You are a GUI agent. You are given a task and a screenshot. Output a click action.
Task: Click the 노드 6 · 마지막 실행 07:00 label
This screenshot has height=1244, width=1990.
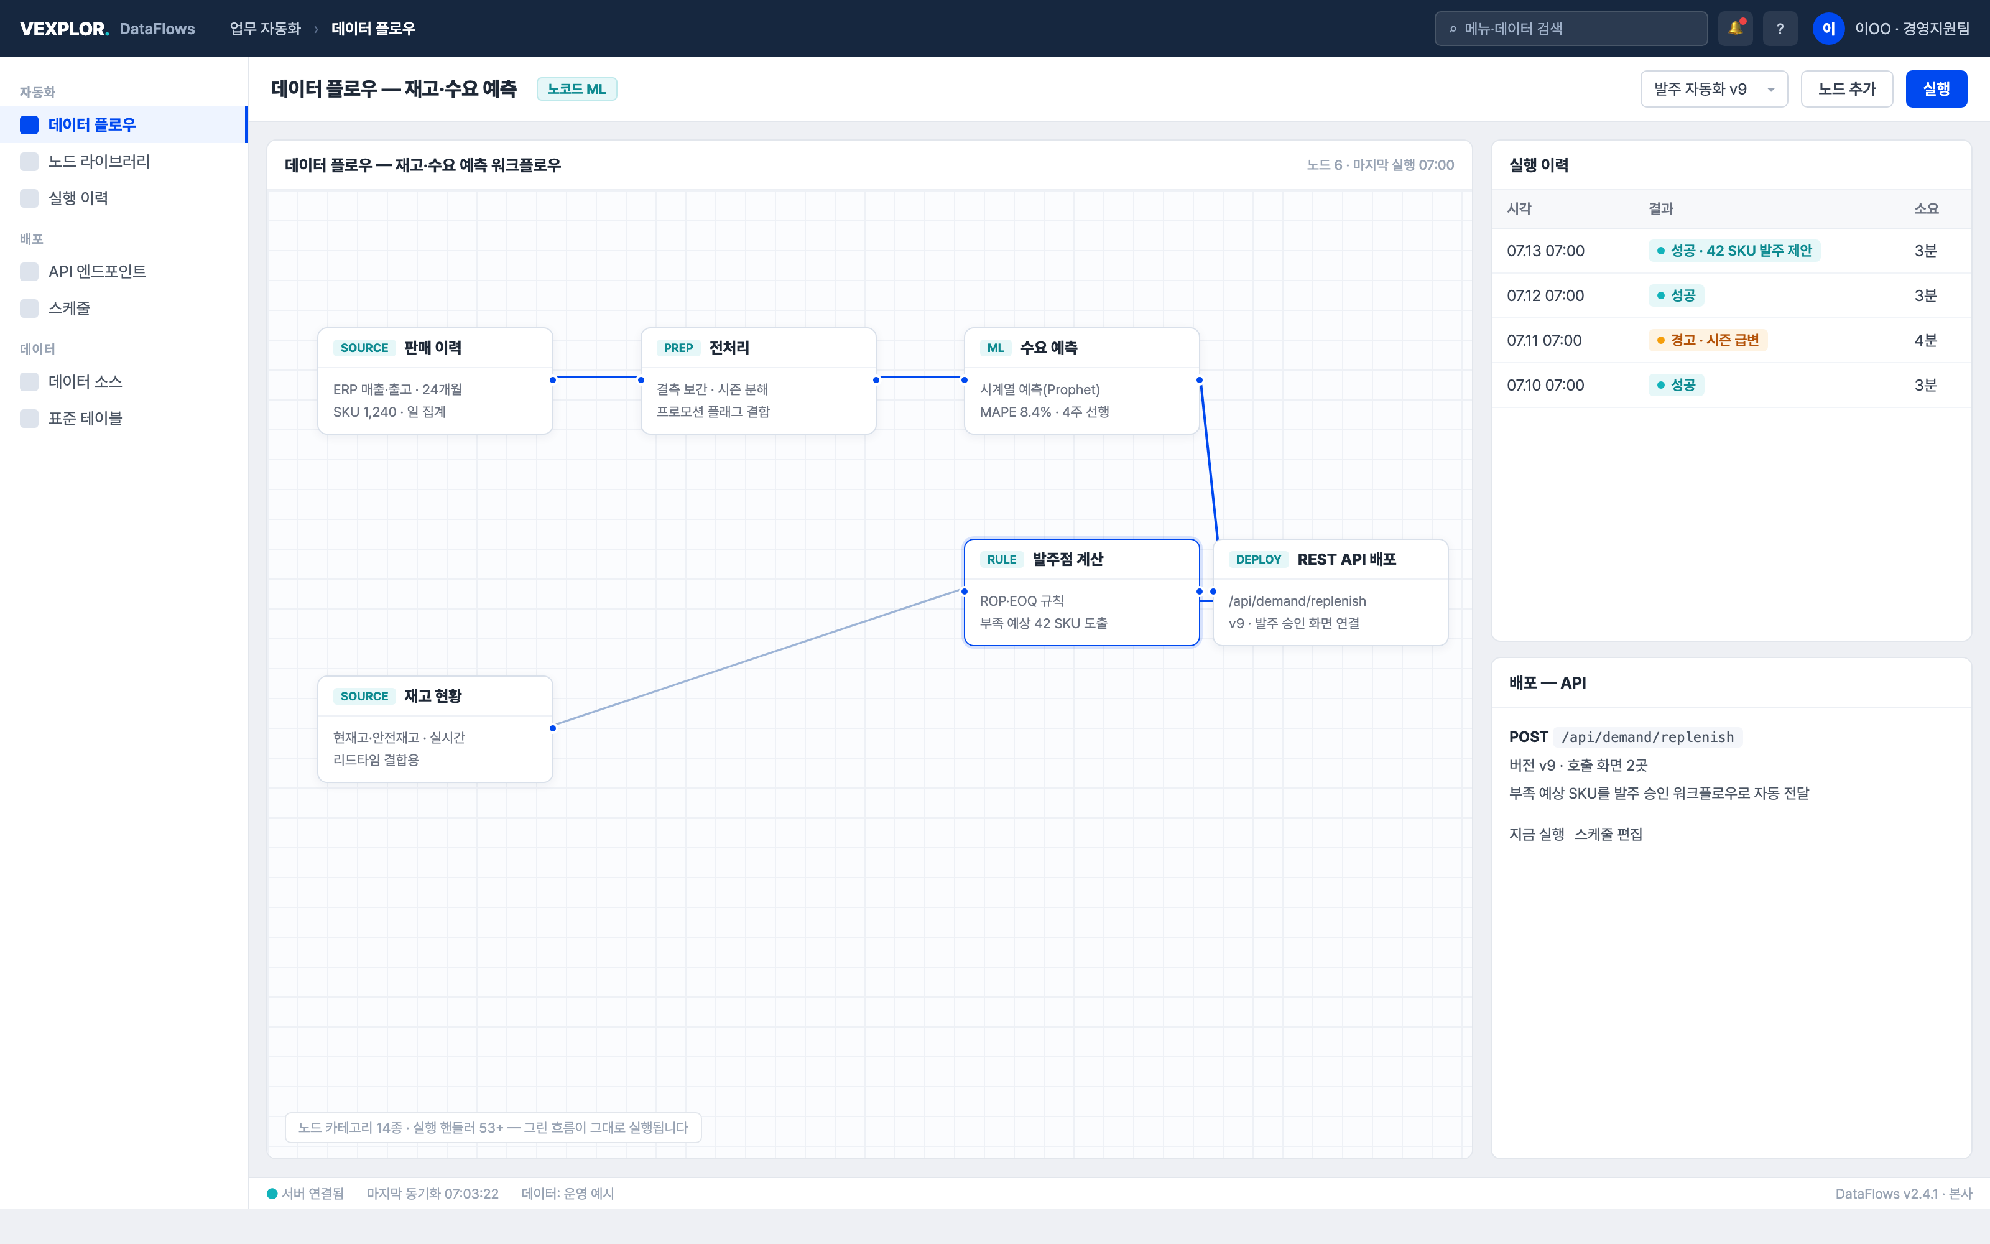tap(1381, 165)
